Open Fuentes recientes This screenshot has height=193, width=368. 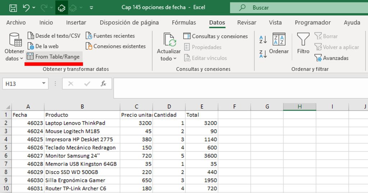click(110, 36)
